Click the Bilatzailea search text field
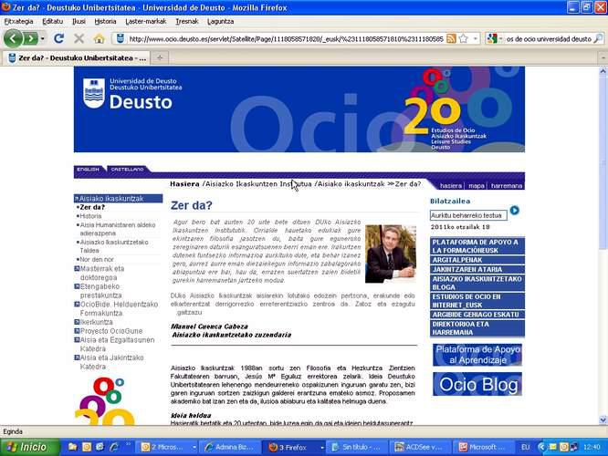This screenshot has height=456, width=608. coord(468,215)
